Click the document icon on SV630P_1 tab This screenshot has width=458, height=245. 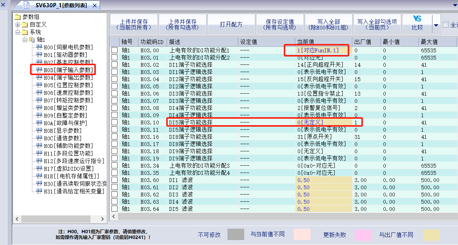(27, 5)
